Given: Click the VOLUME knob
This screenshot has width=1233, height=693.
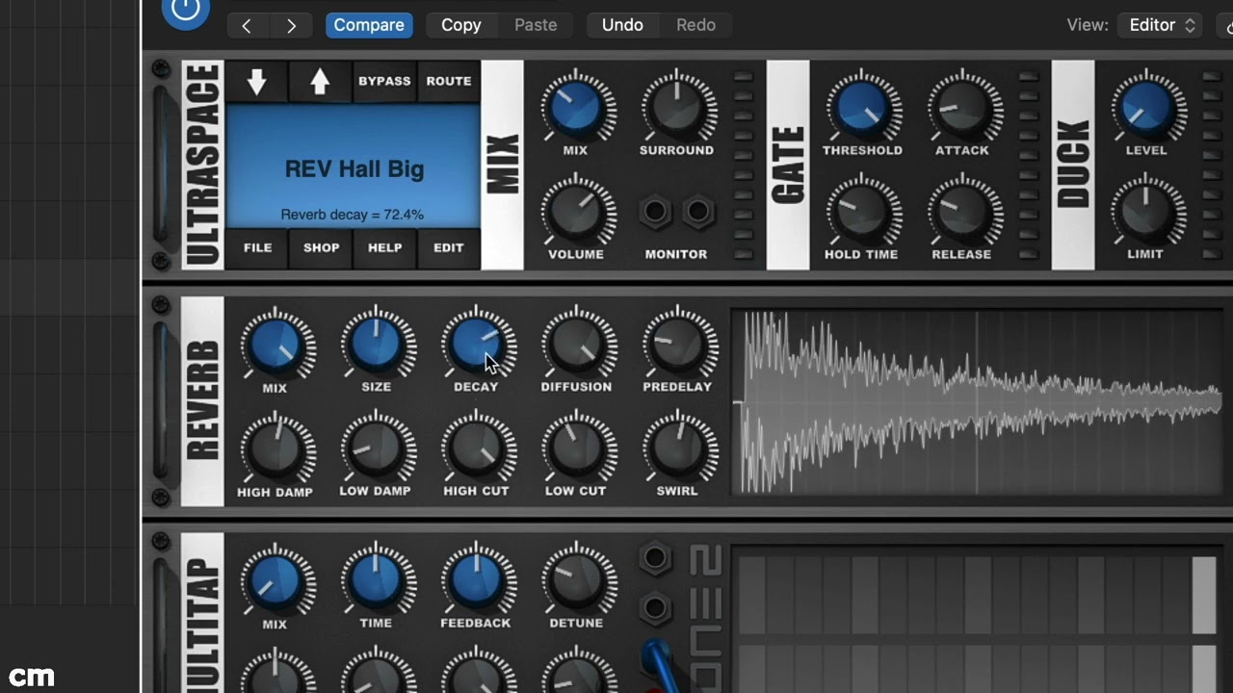Looking at the screenshot, I should [576, 210].
